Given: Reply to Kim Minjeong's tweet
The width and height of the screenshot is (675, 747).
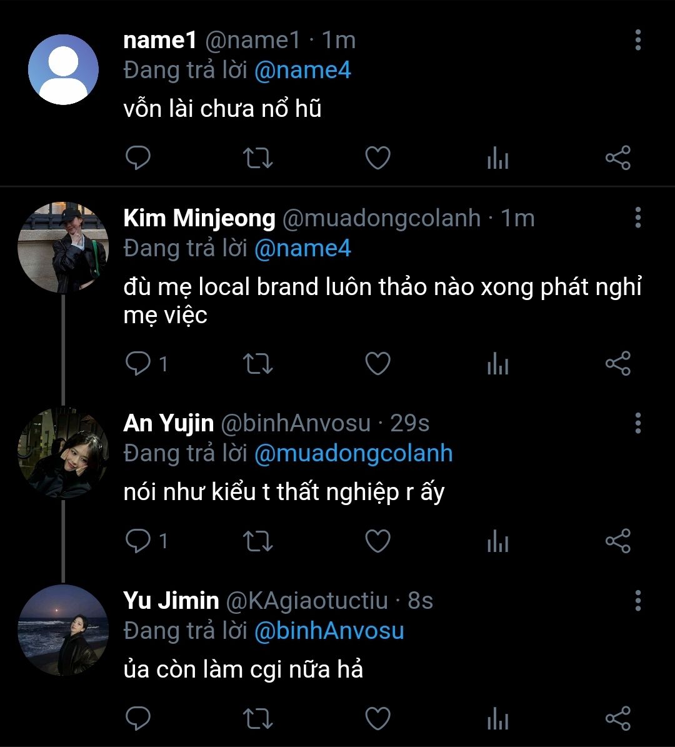Looking at the screenshot, I should 138,364.
